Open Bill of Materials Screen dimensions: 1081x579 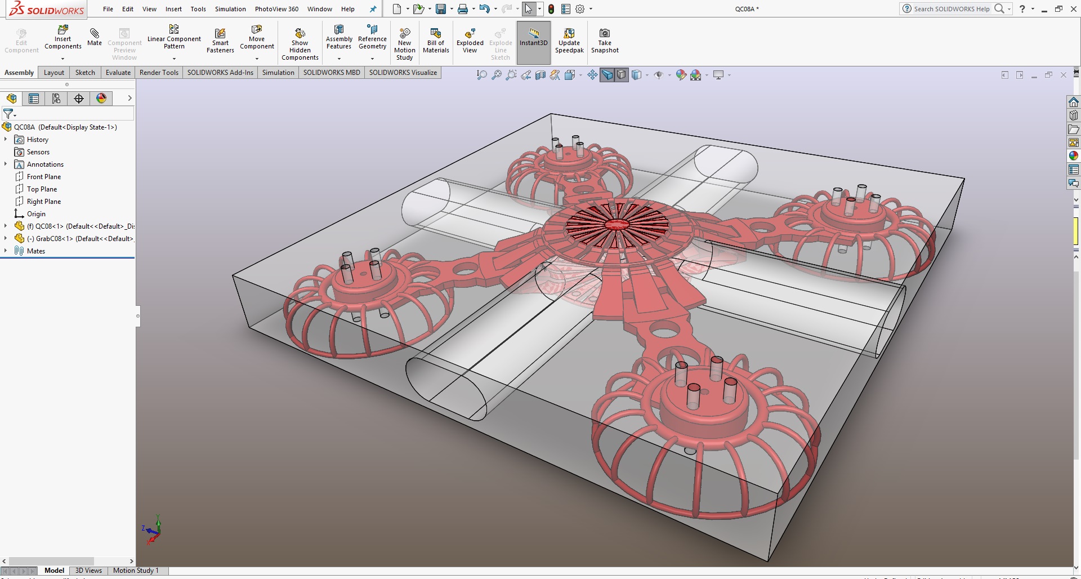(x=436, y=41)
